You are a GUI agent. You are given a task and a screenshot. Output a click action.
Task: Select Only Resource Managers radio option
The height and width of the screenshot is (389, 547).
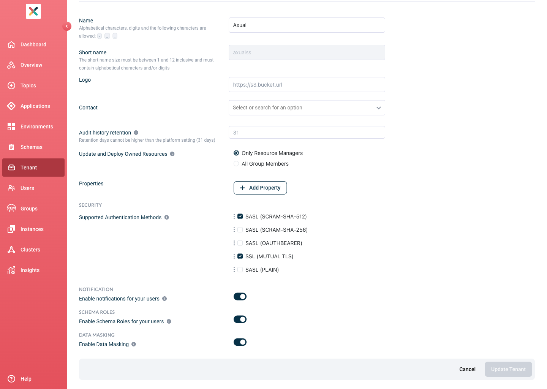click(x=236, y=153)
